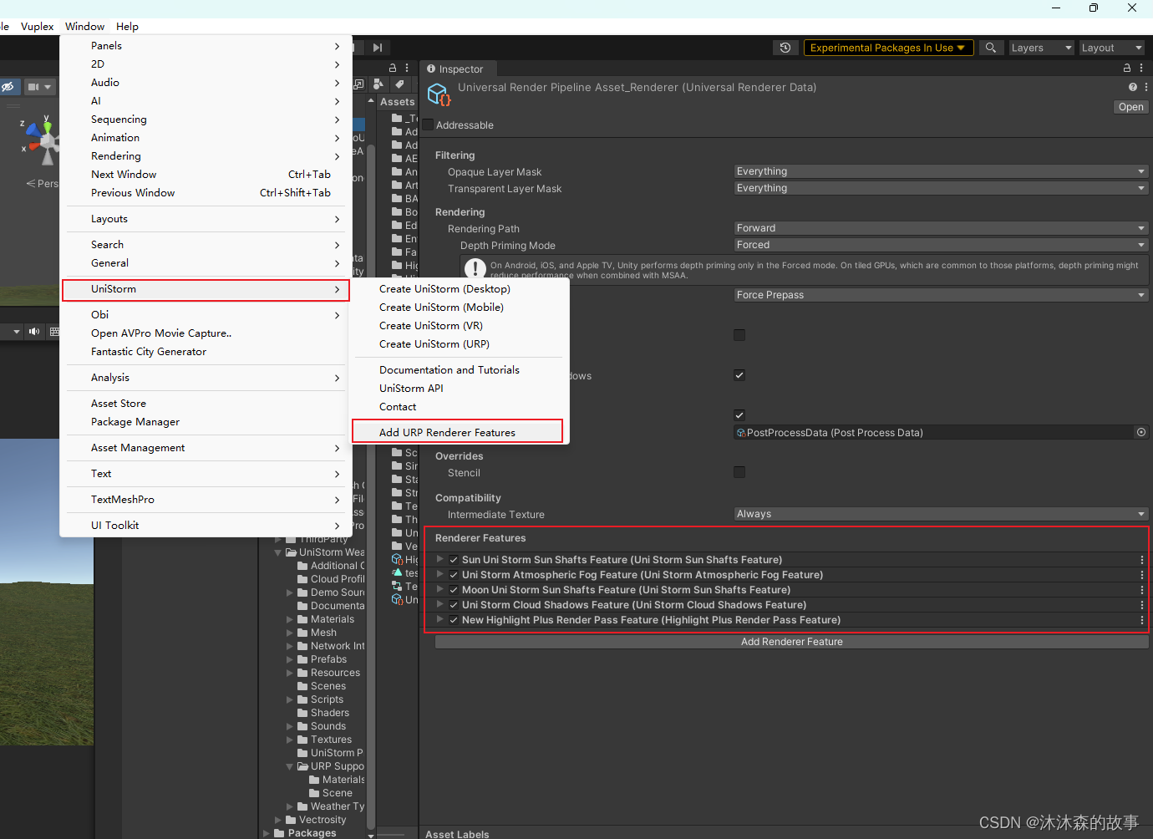
Task: Switch to the Inspector tab
Action: [456, 69]
